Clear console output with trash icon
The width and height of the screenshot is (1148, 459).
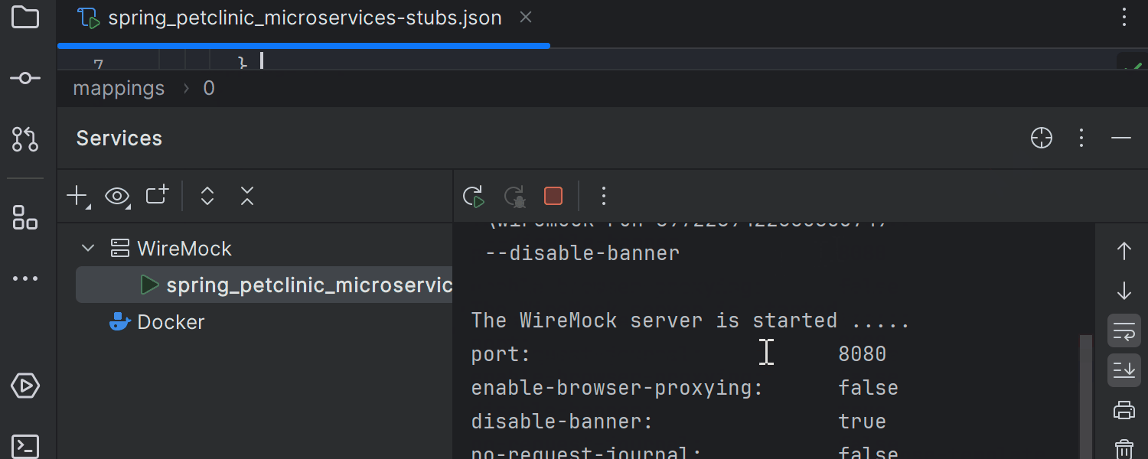click(1124, 448)
